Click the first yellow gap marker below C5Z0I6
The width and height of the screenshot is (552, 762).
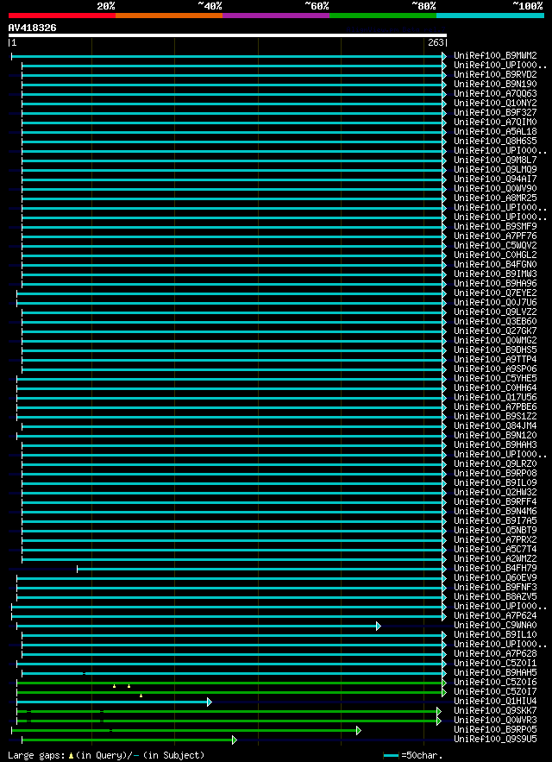coord(114,686)
